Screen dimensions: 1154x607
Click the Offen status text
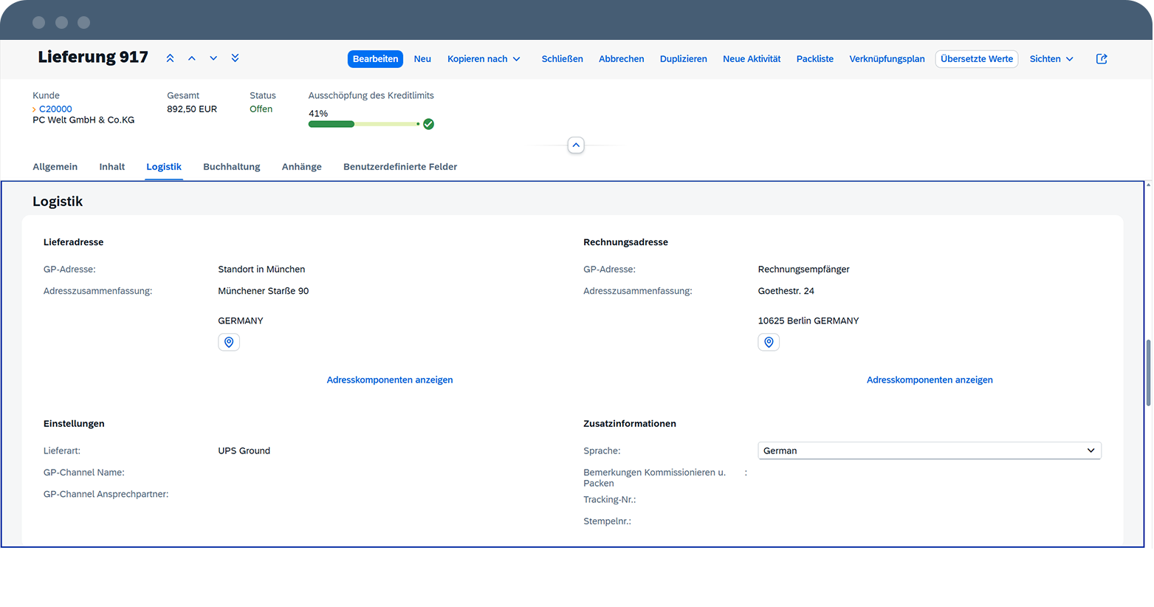click(261, 109)
